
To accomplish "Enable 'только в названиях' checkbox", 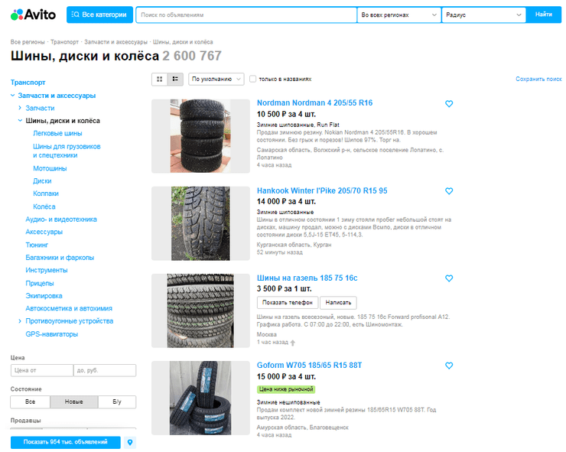I will click(x=253, y=79).
